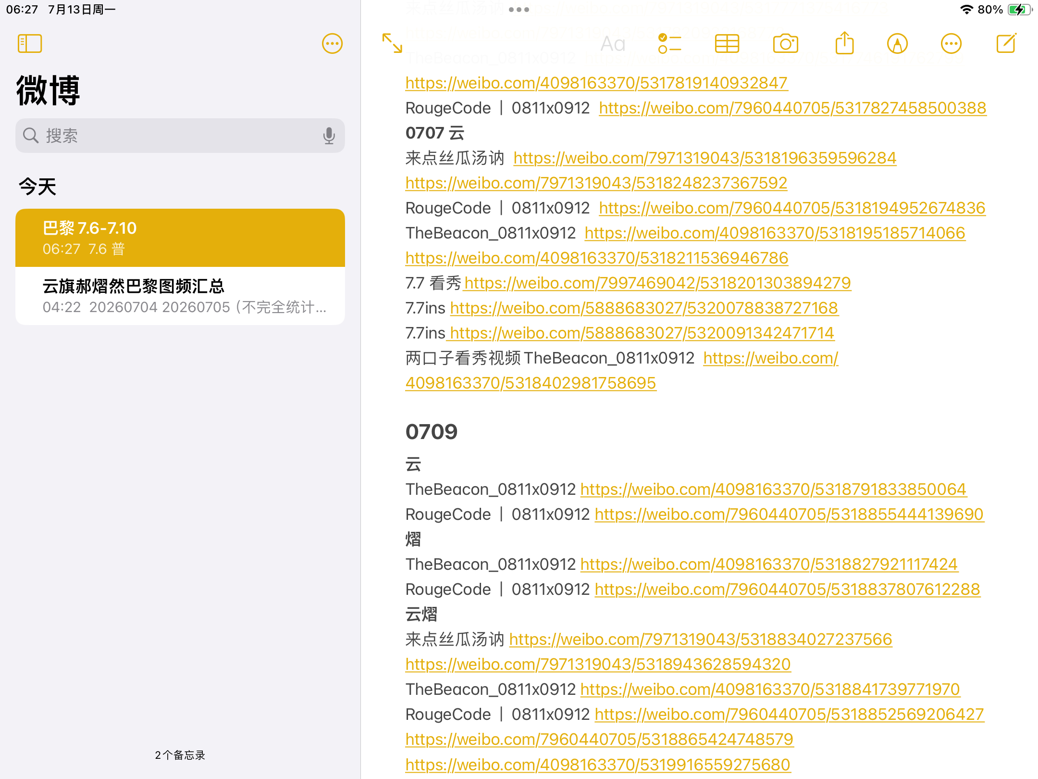
Task: Toggle the sidebar panel icon
Action: (30, 44)
